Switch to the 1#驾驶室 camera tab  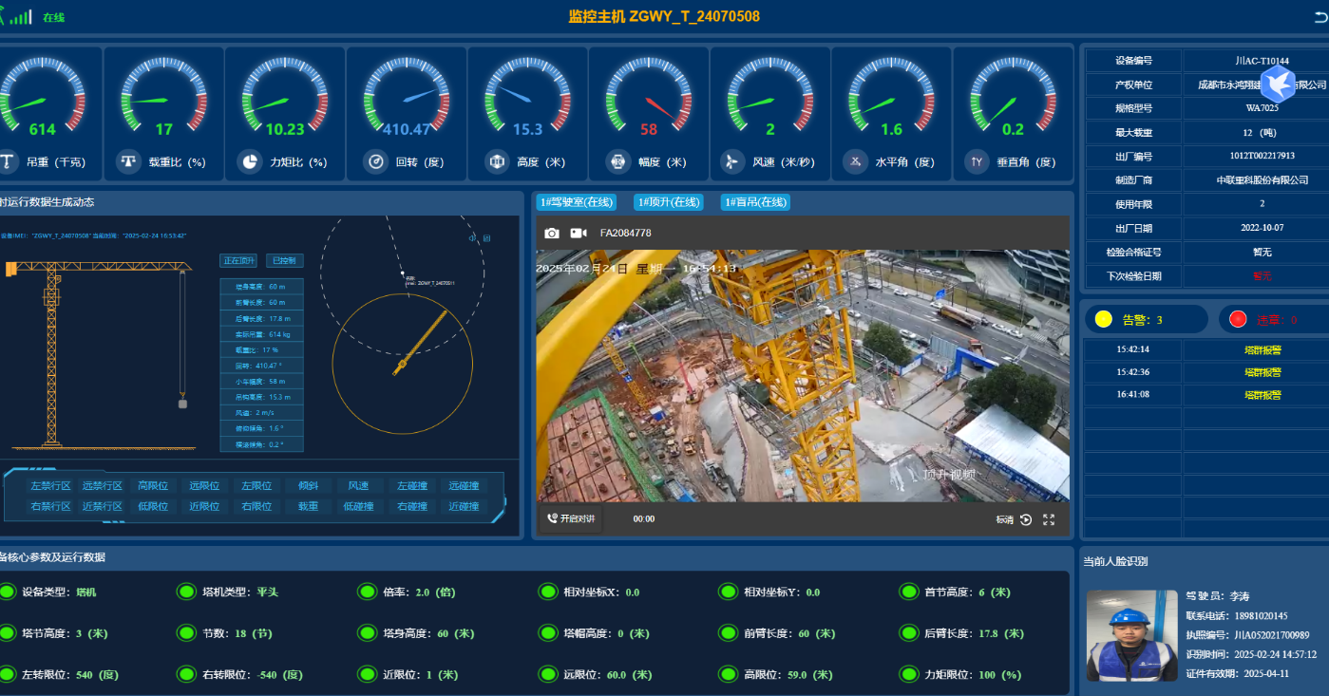click(577, 202)
